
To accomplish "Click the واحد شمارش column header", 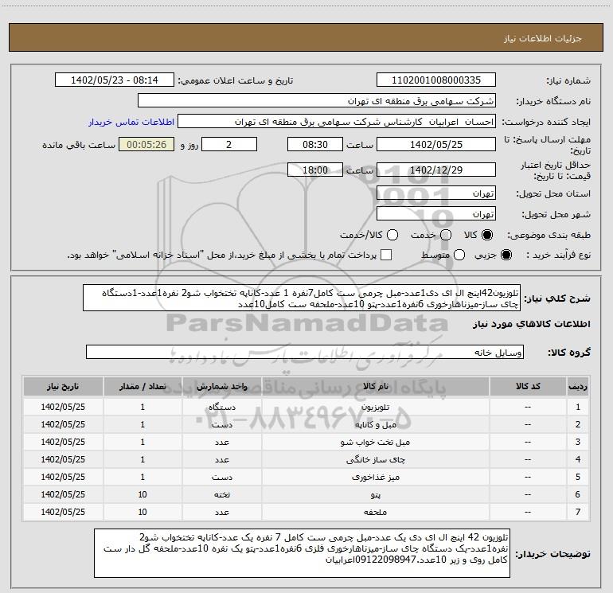I will [221, 386].
